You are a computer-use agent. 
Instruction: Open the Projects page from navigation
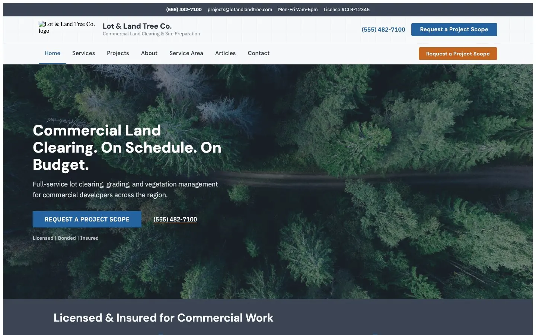click(118, 53)
